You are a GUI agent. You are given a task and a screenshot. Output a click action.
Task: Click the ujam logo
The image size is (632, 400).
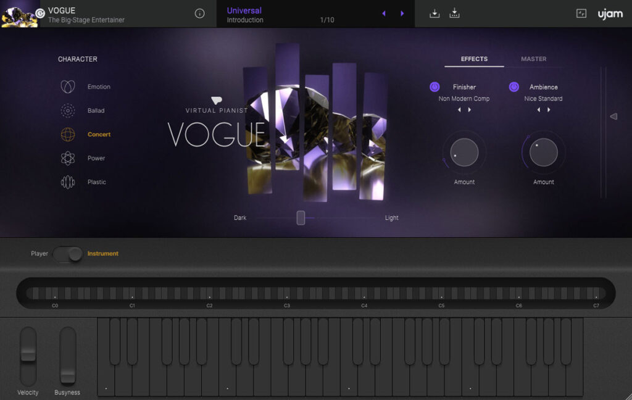(610, 12)
